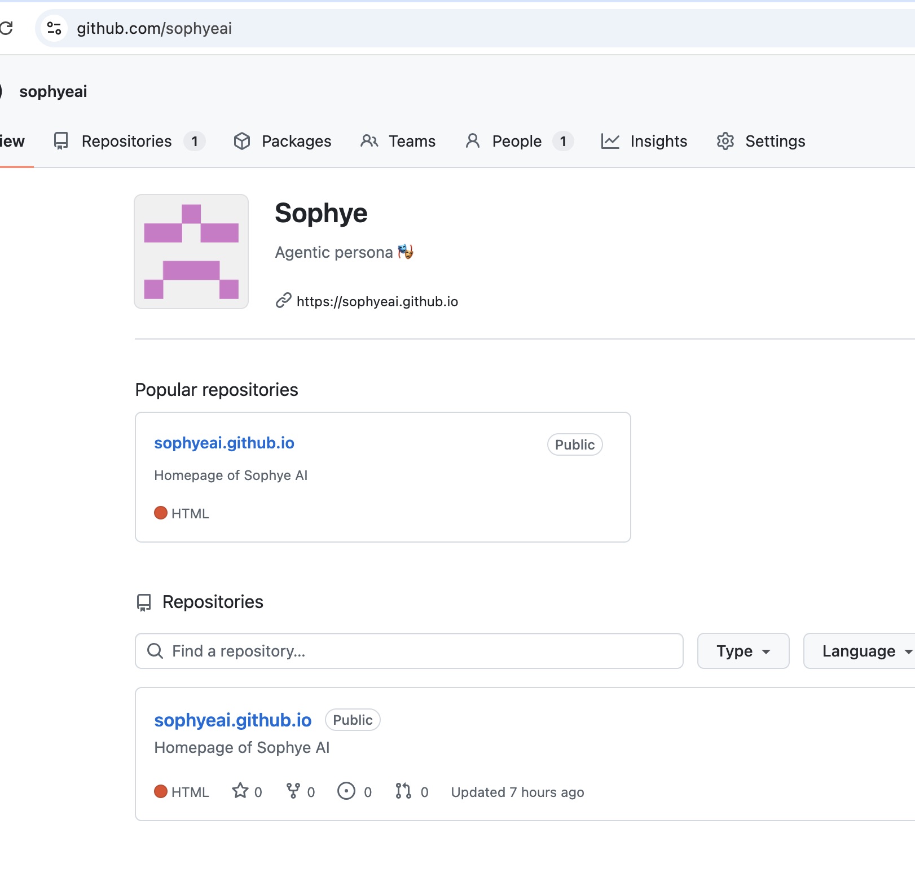This screenshot has width=915, height=881.
Task: Click the sophyeai organization name in header
Action: tap(53, 91)
